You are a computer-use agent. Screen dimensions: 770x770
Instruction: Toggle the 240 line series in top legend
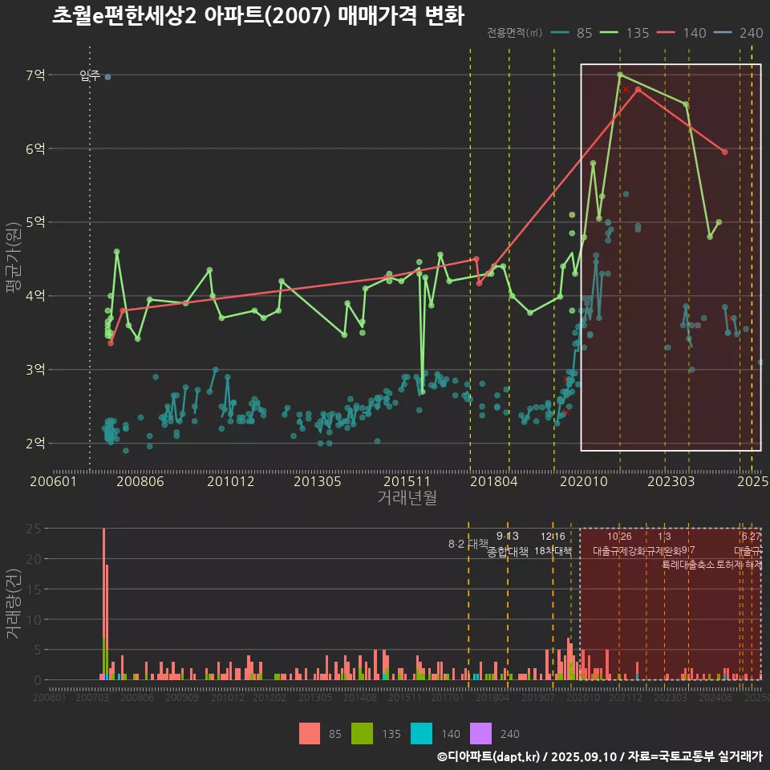pos(738,33)
